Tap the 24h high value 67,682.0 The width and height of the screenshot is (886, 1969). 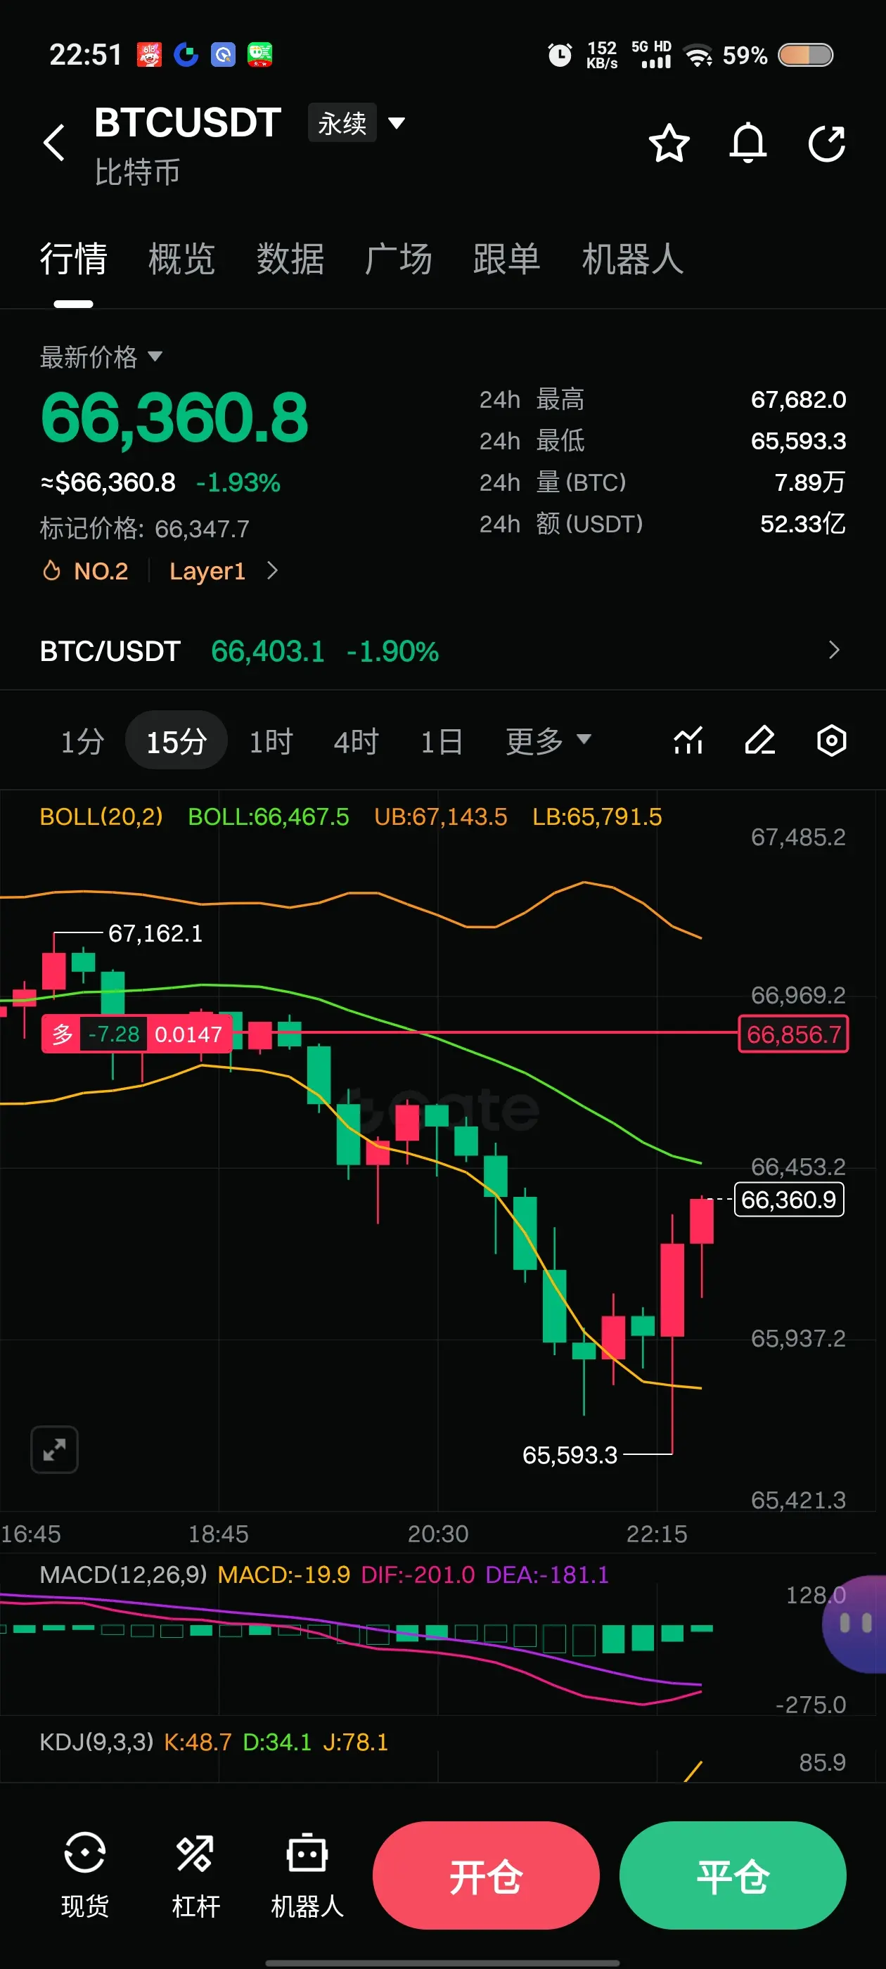[798, 399]
